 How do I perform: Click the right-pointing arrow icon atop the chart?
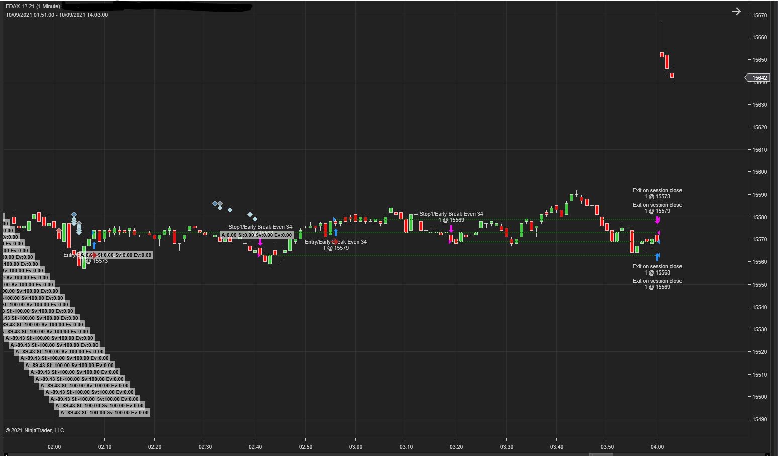pos(736,11)
